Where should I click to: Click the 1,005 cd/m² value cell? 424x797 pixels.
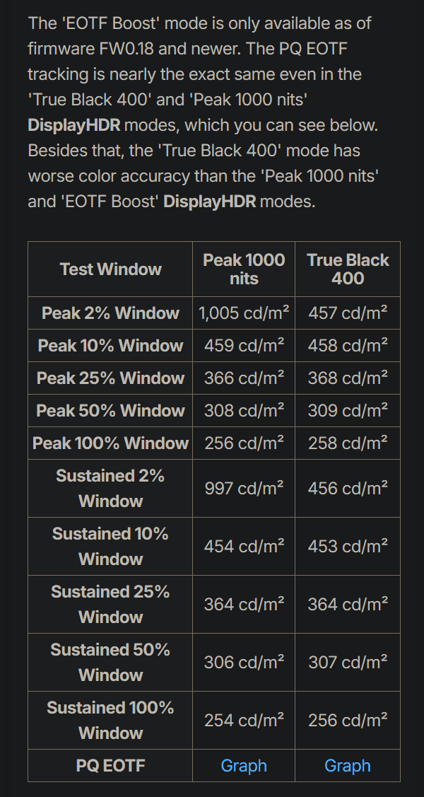tap(244, 313)
